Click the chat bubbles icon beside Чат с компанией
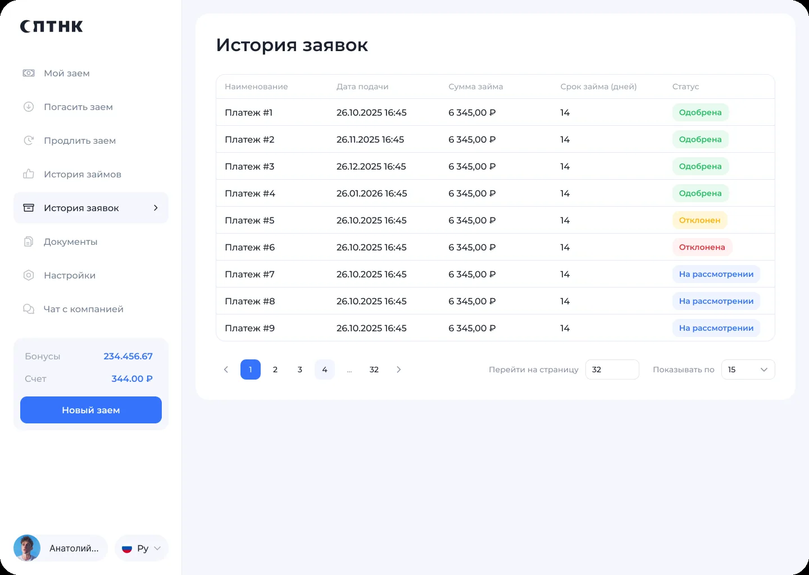The height and width of the screenshot is (575, 809). [29, 309]
